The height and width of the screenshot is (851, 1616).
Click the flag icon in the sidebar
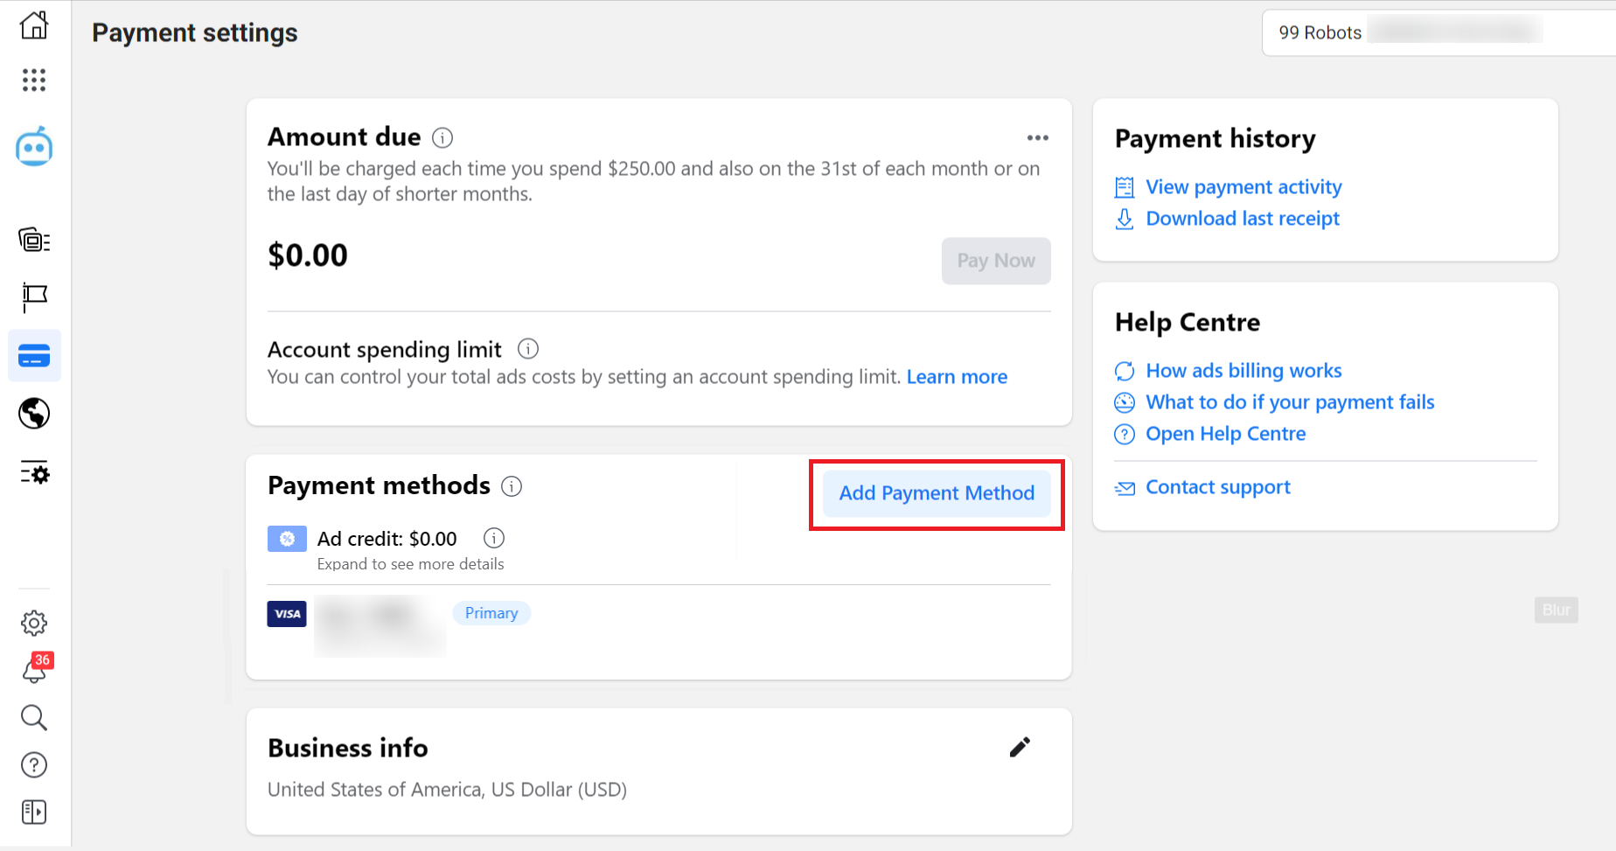click(x=34, y=297)
